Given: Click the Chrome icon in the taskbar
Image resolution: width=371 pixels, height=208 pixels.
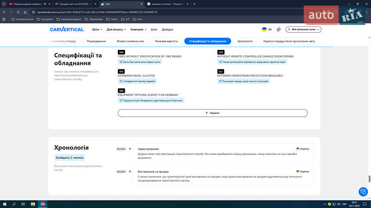Looking at the screenshot, I should [x=43, y=204].
